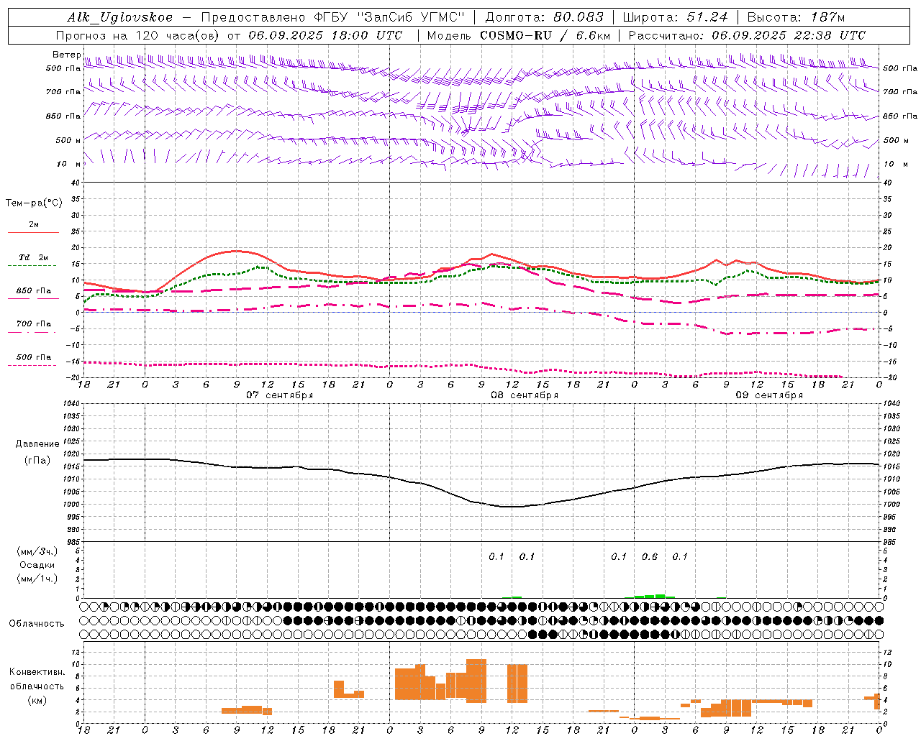Click the date label 09 сентября

pos(769,395)
